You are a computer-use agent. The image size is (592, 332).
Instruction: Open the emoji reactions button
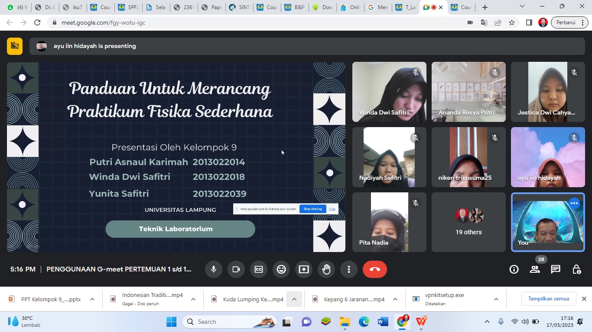coord(281,269)
